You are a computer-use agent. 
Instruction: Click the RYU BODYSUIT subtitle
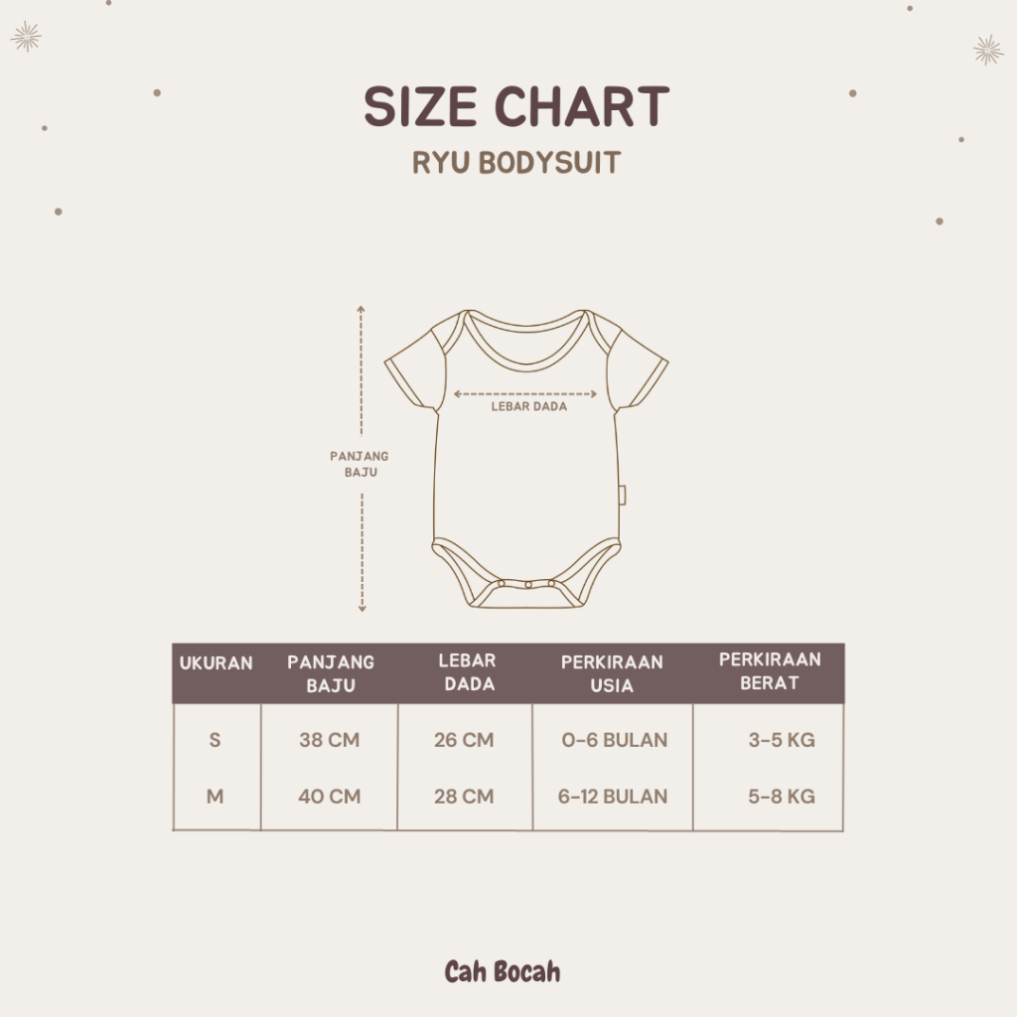coord(516,163)
